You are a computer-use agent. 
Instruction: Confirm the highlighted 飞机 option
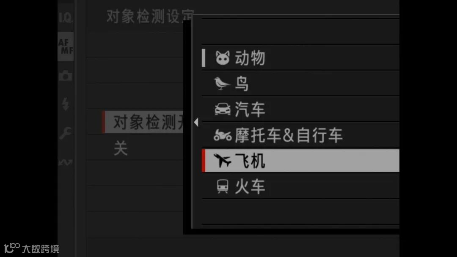click(300, 161)
